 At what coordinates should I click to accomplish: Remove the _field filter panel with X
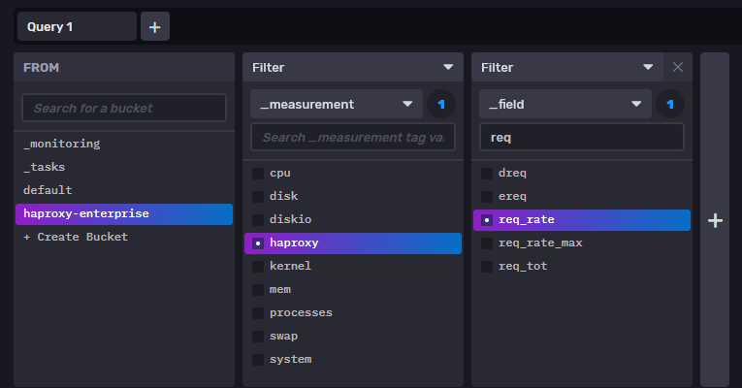click(678, 67)
